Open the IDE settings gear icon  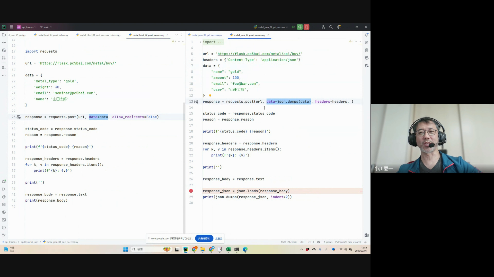(339, 27)
